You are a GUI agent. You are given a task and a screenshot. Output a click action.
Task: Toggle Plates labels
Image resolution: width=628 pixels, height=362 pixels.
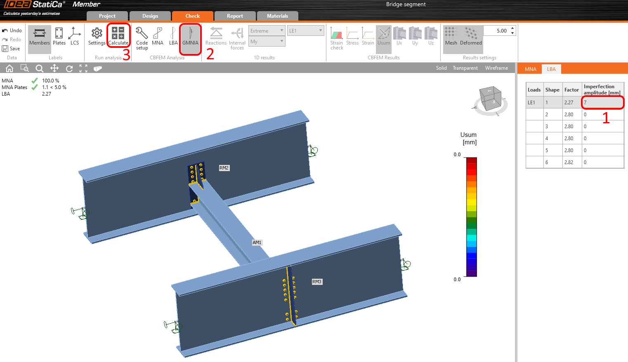tap(59, 36)
